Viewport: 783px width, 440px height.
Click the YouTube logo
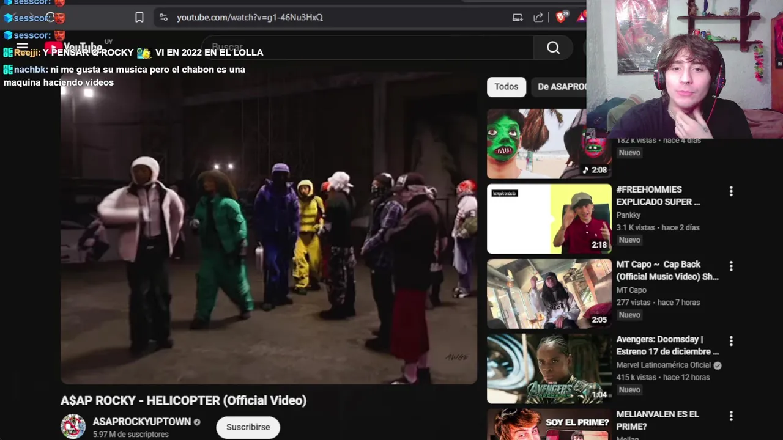[73, 47]
